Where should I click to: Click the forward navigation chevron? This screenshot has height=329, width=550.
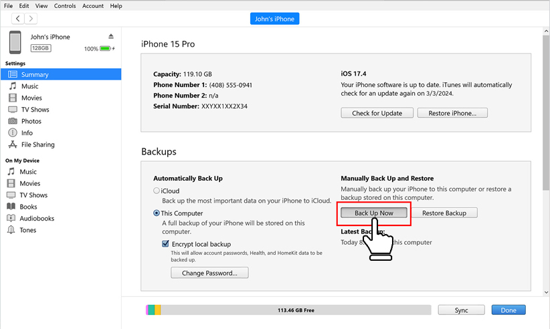tap(31, 19)
